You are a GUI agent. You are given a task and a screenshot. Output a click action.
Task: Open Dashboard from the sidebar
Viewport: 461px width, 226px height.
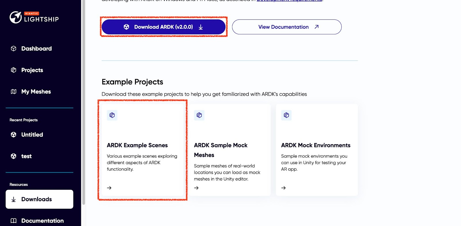[x=36, y=49]
